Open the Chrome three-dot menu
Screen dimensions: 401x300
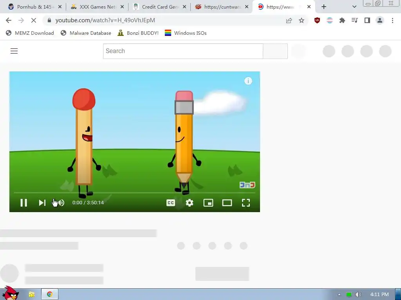392,20
